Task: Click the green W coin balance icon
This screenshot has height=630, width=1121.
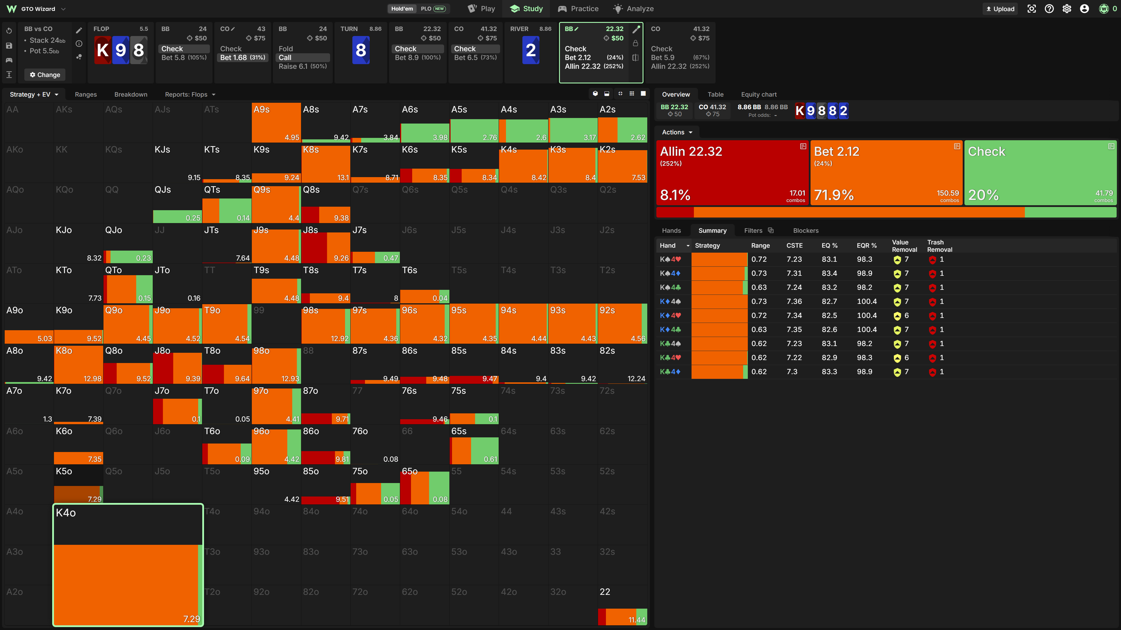Action: point(1104,9)
